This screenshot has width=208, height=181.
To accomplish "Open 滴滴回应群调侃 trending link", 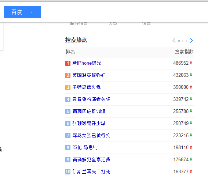I will tap(89, 111).
